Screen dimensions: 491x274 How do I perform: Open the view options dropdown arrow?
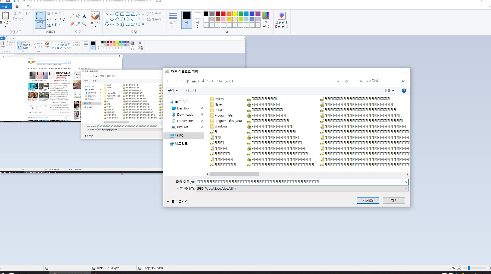point(393,91)
